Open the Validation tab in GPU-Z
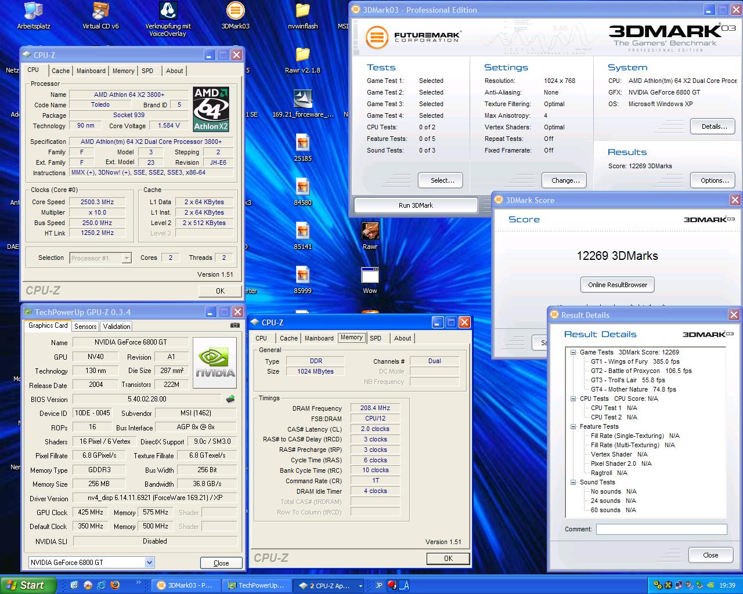This screenshot has width=743, height=594. click(117, 327)
